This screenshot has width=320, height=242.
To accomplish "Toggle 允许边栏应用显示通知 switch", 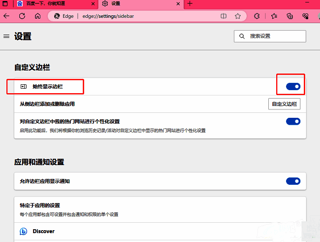I will (x=293, y=181).
